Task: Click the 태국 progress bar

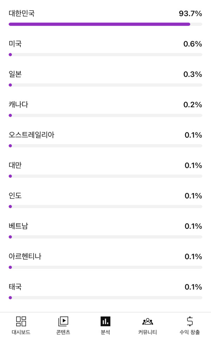Action: (x=105, y=297)
